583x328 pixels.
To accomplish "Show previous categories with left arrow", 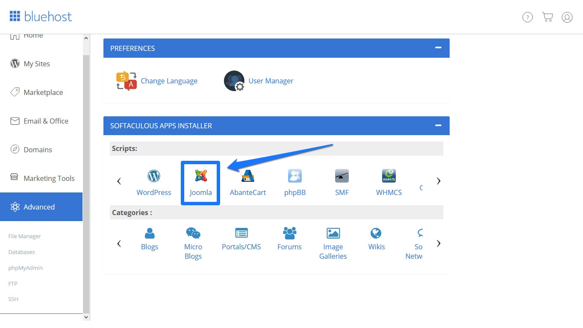I will pos(119,243).
